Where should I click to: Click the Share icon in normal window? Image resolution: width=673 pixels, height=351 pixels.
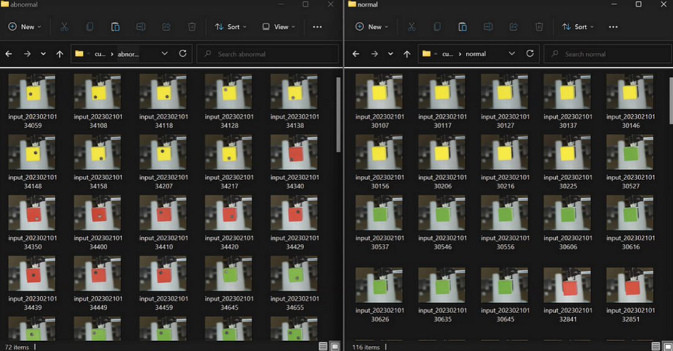point(513,27)
